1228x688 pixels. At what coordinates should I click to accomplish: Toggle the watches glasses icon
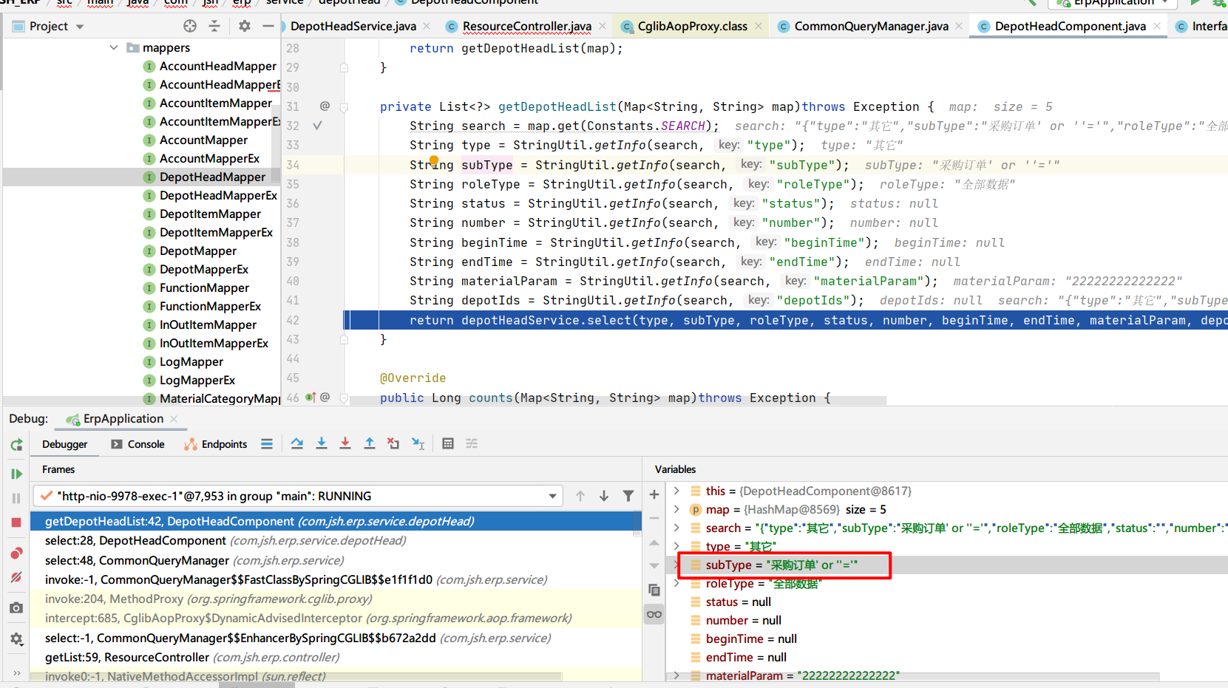[654, 614]
